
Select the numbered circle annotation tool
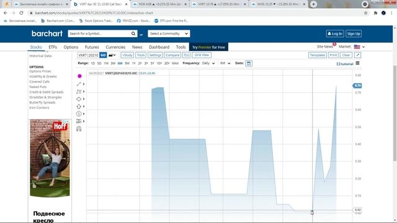[x=79, y=114]
